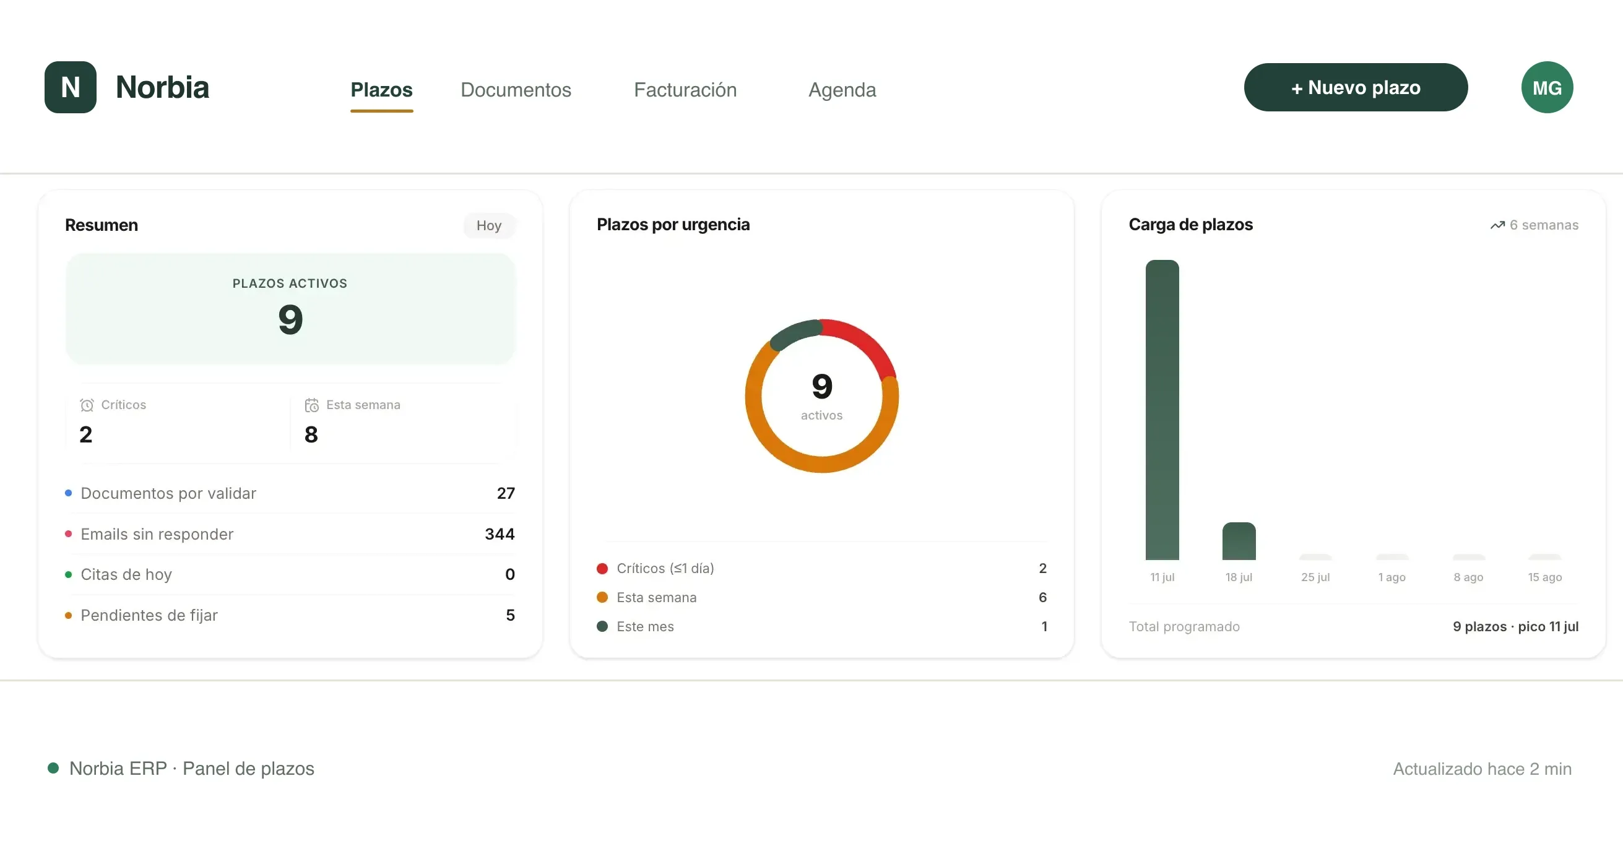Click the Esta semana count of 8
This screenshot has height=854, width=1623.
point(311,434)
